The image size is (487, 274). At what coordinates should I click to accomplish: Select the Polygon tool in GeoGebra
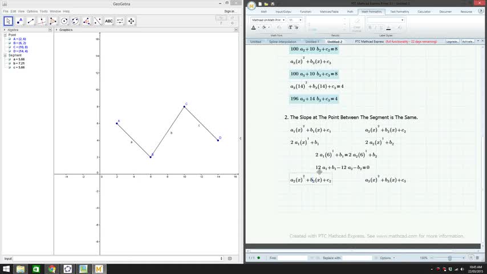point(53,21)
